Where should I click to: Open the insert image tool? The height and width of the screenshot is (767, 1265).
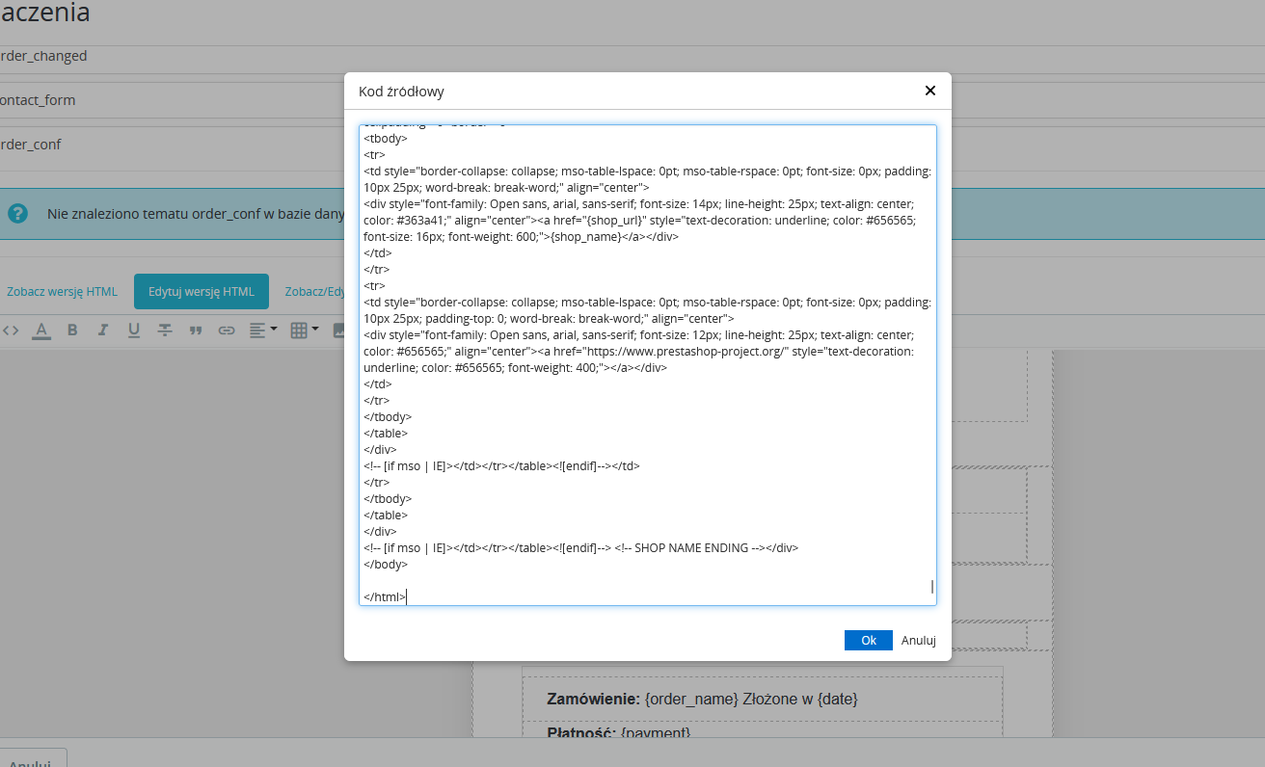coord(339,330)
